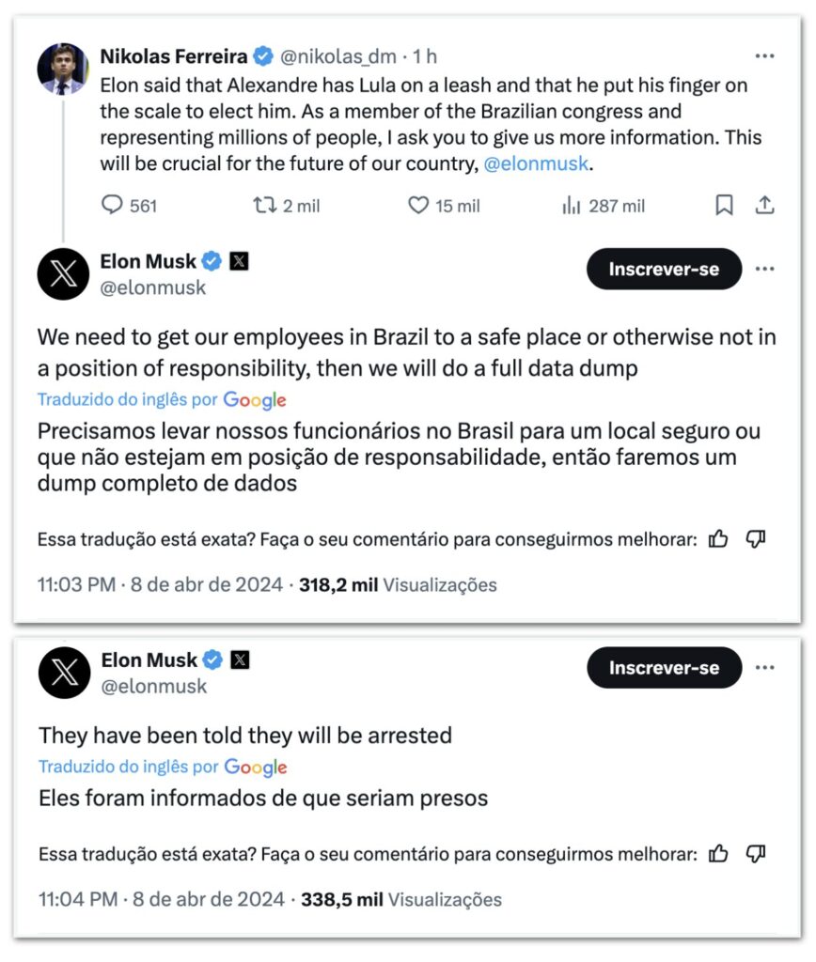The image size is (816, 962).
Task: Open more options on Nikolas Ferreira's tweet
Action: [x=764, y=55]
